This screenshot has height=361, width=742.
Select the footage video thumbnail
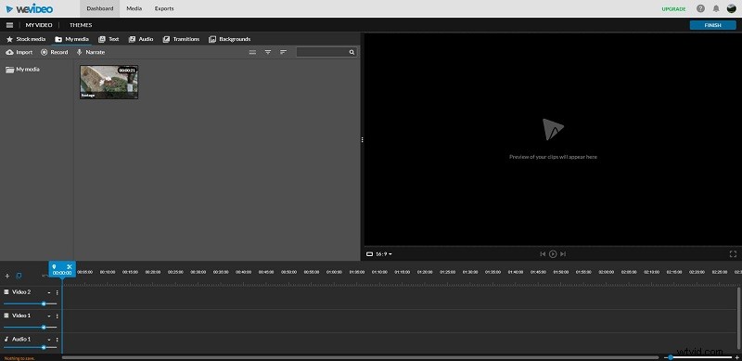click(x=109, y=82)
